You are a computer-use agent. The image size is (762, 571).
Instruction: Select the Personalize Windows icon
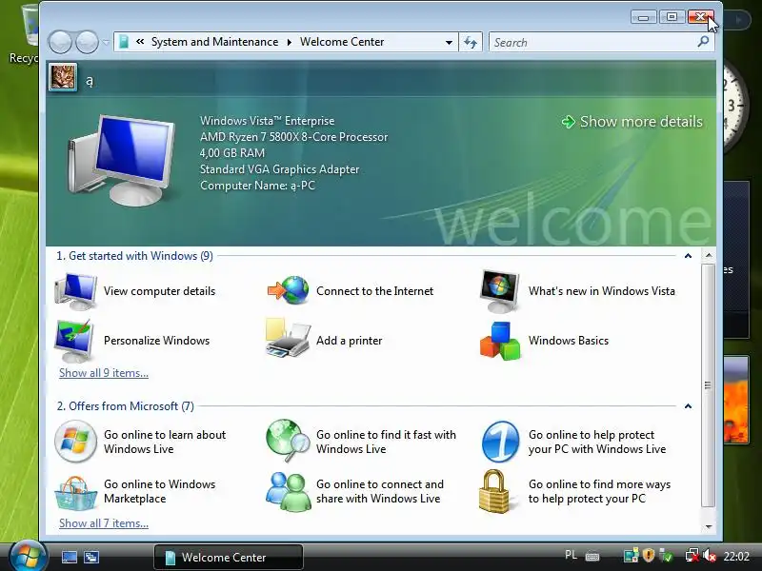(x=74, y=341)
